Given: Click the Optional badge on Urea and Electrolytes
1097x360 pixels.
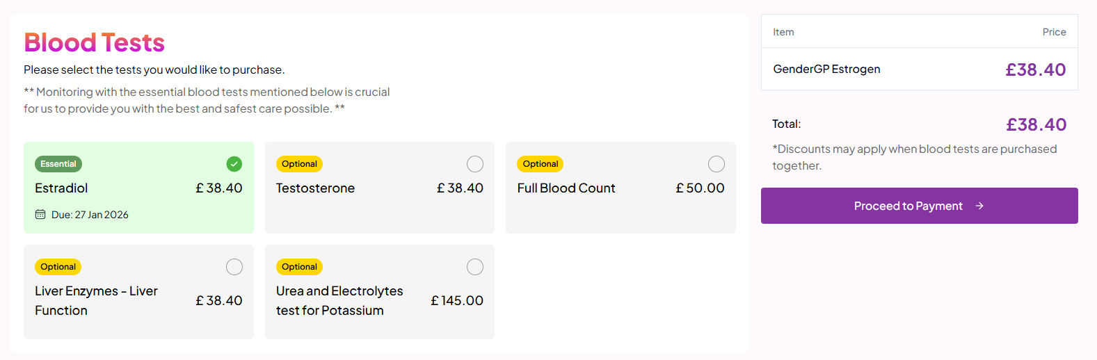Looking at the screenshot, I should click(x=299, y=267).
